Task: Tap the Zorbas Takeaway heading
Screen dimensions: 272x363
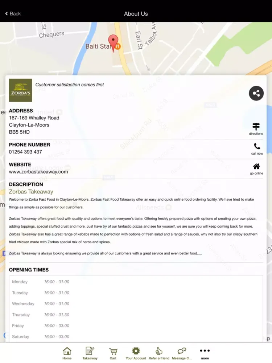Action: [31, 192]
